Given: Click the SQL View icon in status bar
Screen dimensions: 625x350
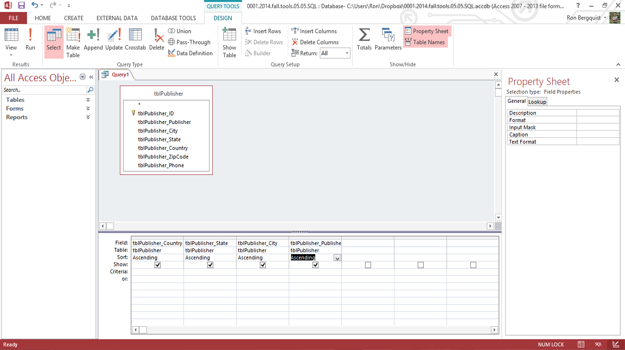Looking at the screenshot, I should 598,345.
